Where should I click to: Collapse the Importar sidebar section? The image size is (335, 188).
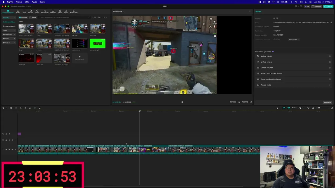click(9, 18)
